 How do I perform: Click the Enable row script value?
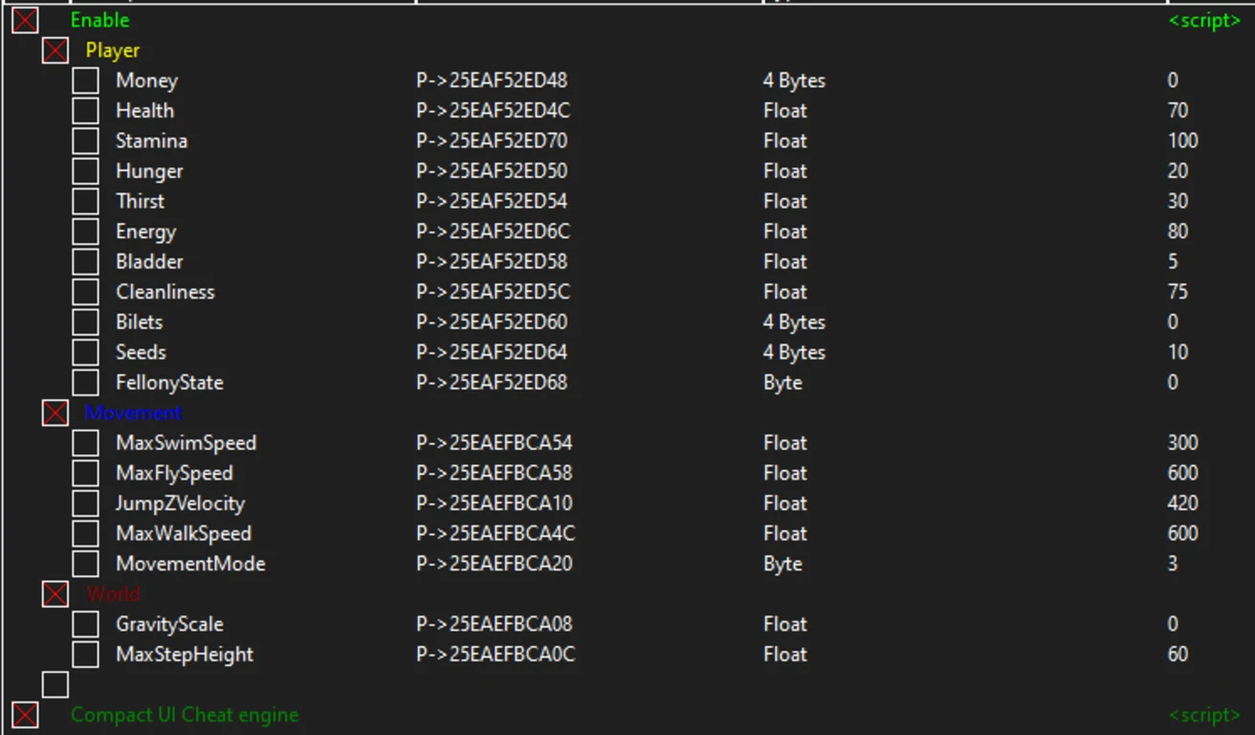(1204, 20)
